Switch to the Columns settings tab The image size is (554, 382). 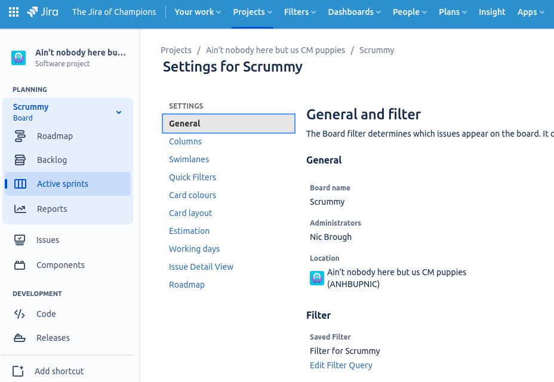click(x=185, y=141)
